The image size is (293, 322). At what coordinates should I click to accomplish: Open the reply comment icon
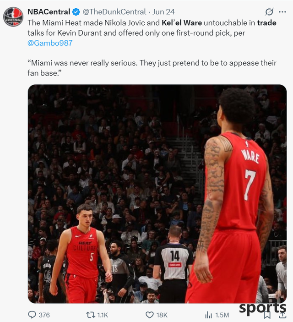[32, 315]
